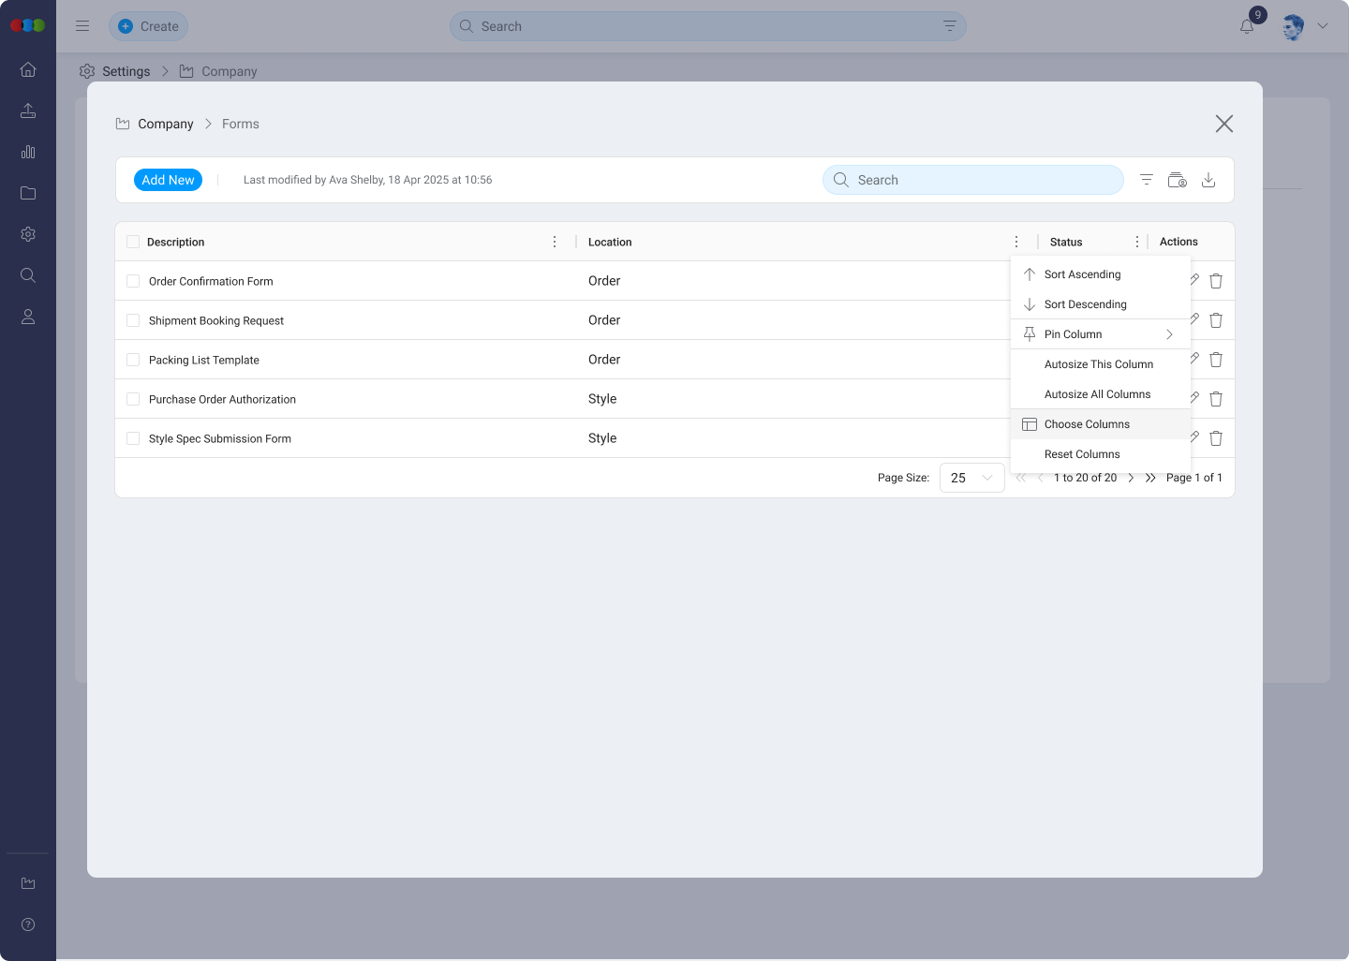Click the filter icon beside the search bar
The height and width of the screenshot is (961, 1349).
pyautogui.click(x=1146, y=179)
